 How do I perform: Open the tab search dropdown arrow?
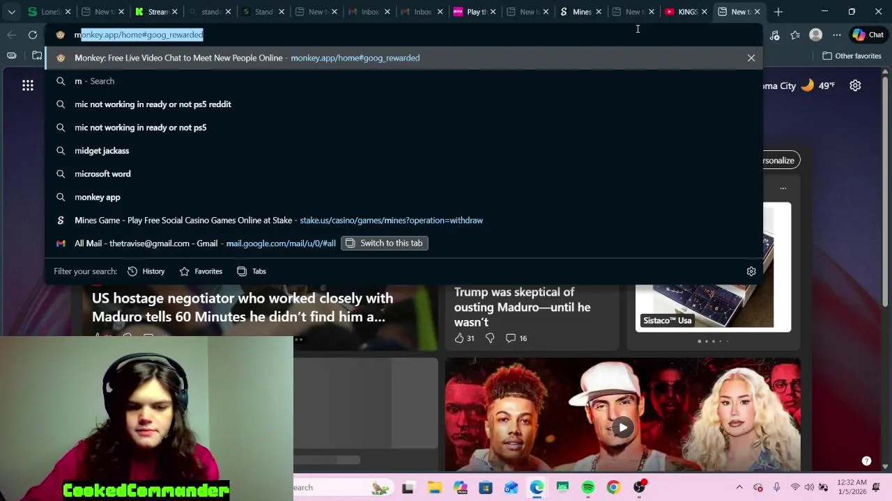11,12
